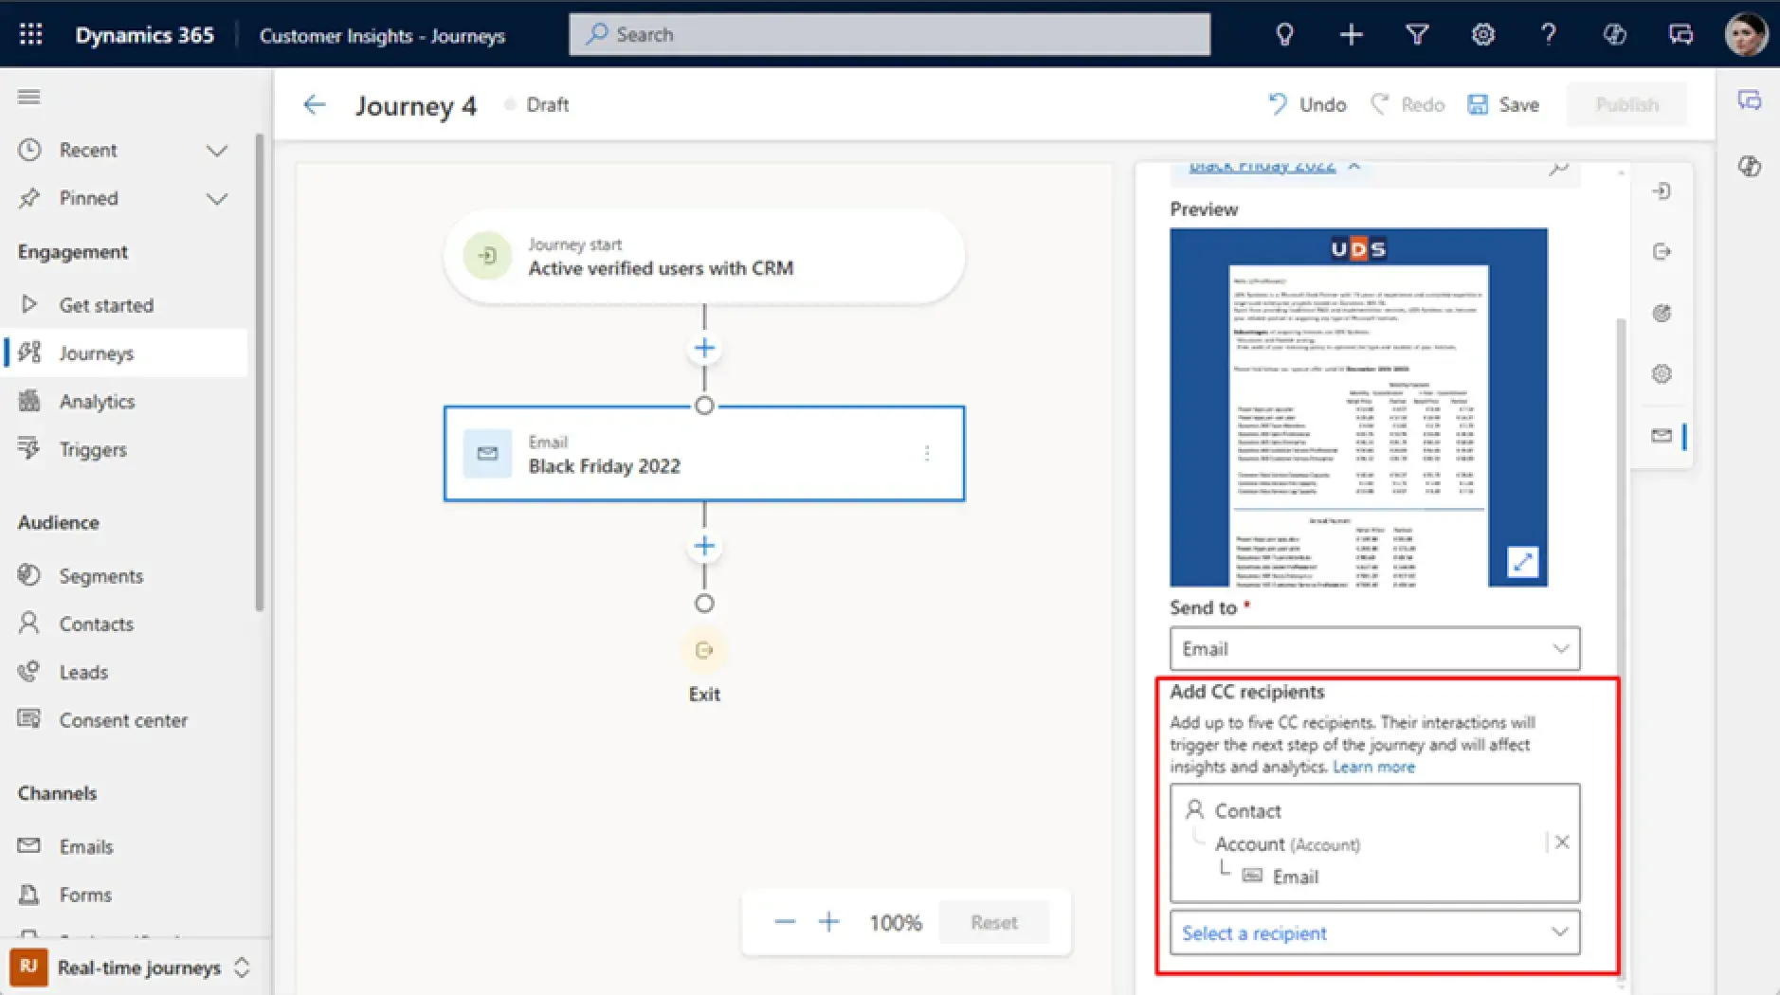The image size is (1780, 995).
Task: Open Copilot icon in far right rail
Action: 1750,167
